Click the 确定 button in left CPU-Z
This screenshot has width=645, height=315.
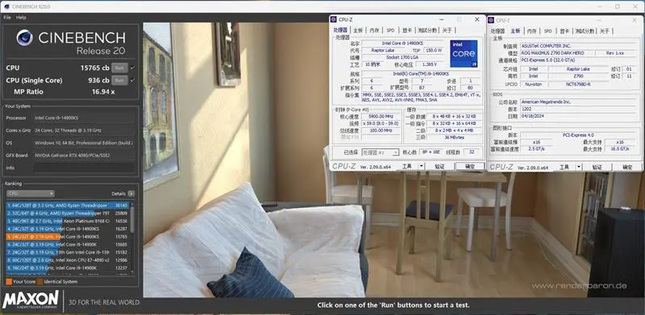(x=469, y=166)
